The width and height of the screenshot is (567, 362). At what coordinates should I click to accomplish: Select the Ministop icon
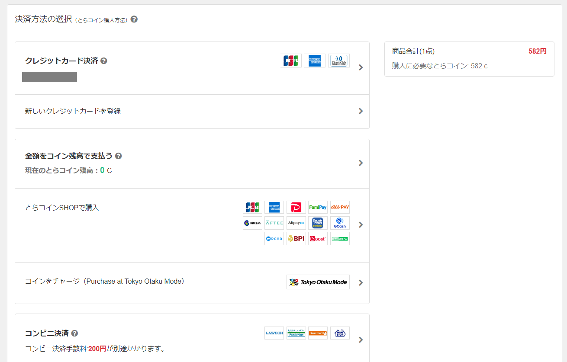340,333
